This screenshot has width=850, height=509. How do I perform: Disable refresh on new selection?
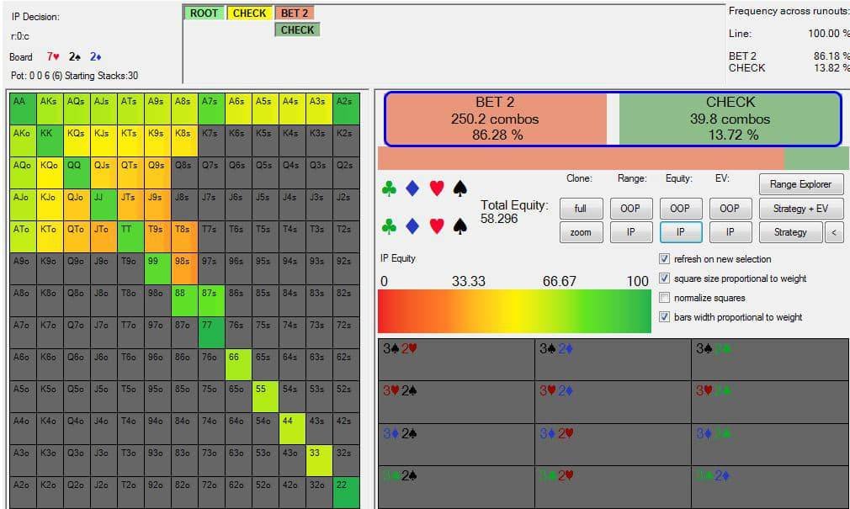pyautogui.click(x=665, y=259)
